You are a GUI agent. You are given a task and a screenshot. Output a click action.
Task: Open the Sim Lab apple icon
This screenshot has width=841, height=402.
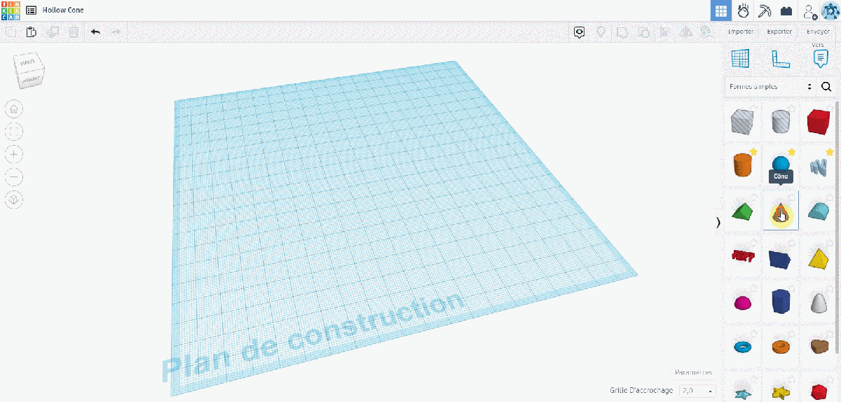744,11
